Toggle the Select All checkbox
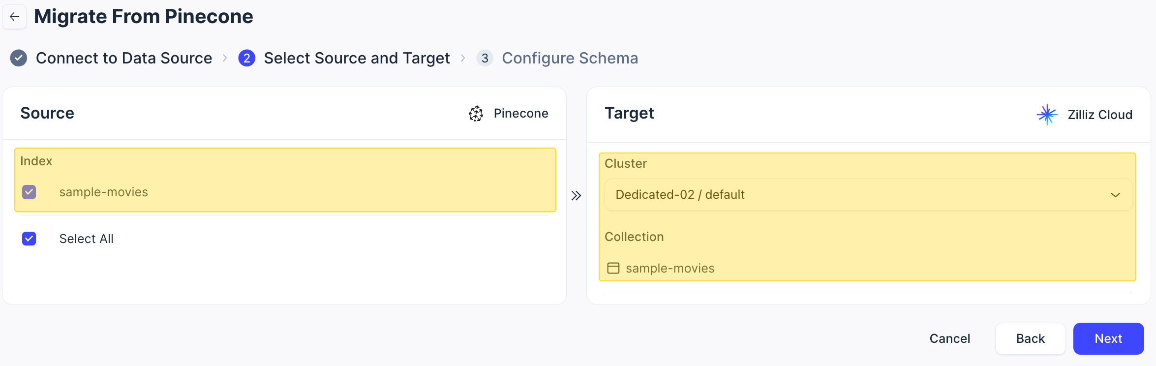The width and height of the screenshot is (1156, 366). click(x=29, y=239)
